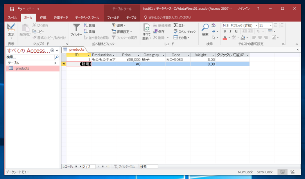Click the Save icon in quick access toolbar

(12, 9)
